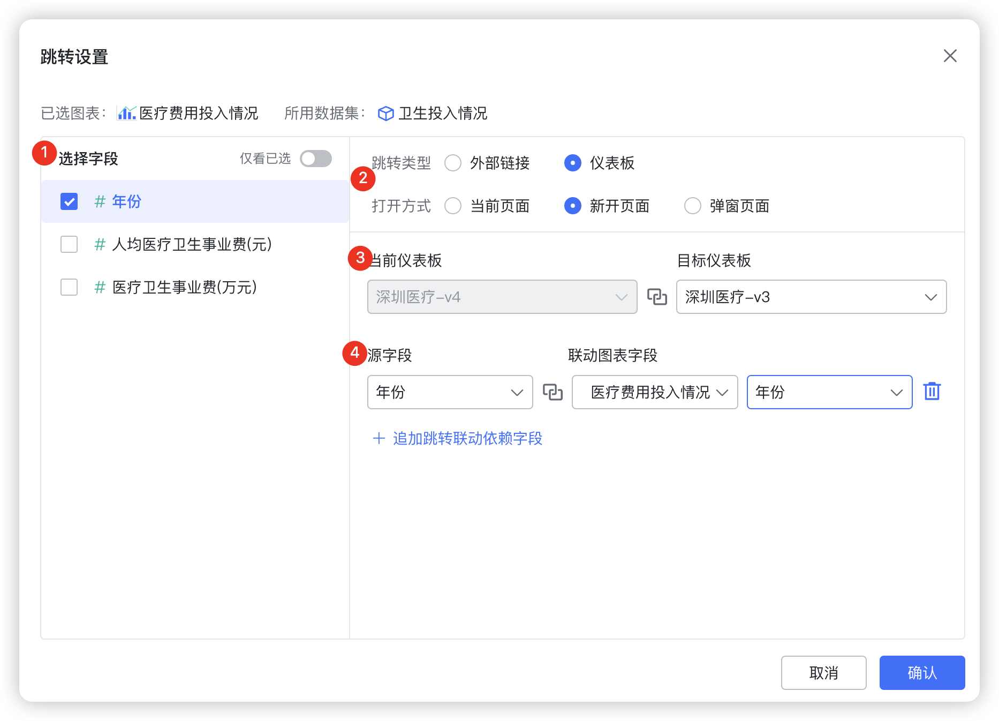The width and height of the screenshot is (999, 721).
Task: Click the 联动图表字段 heading
Action: tap(612, 355)
